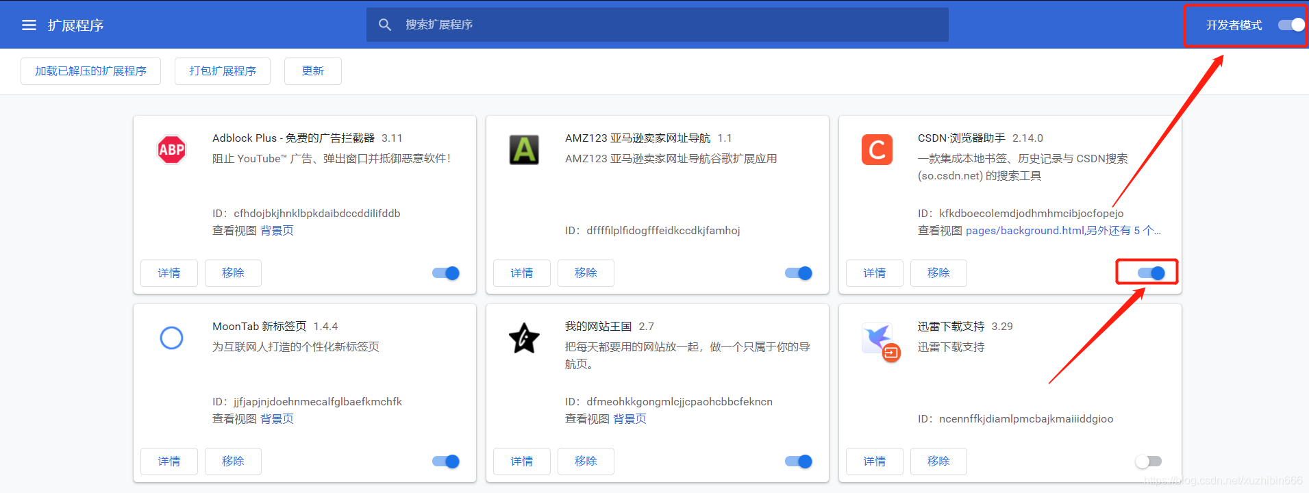Click the 我的网站王国 title
Screen dimensions: 1309x493
[x=599, y=327]
